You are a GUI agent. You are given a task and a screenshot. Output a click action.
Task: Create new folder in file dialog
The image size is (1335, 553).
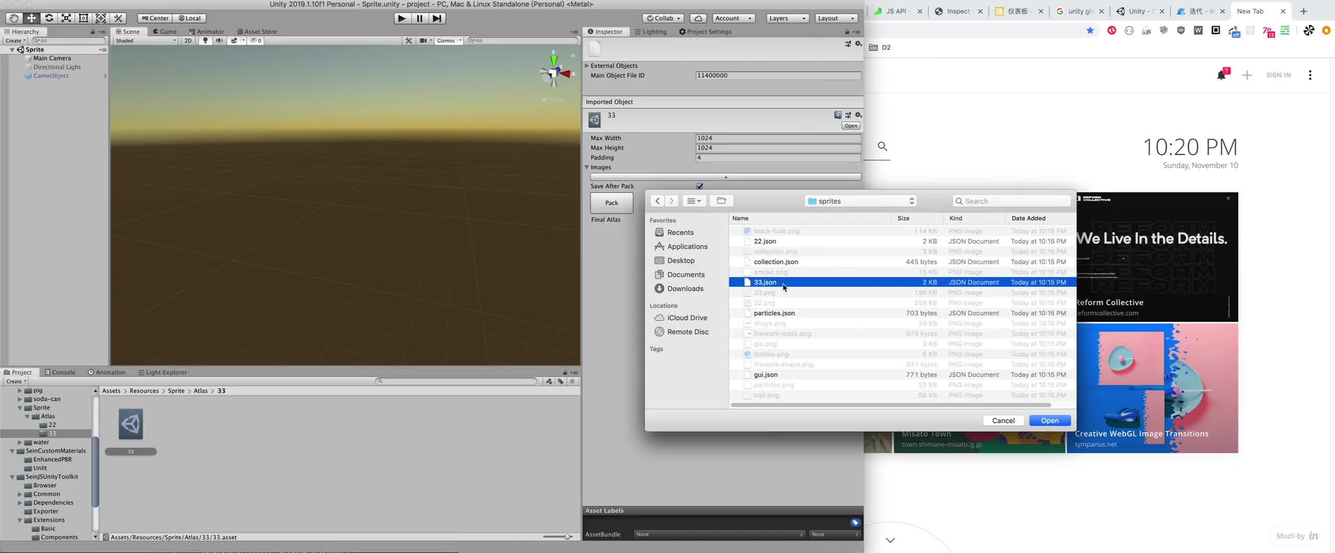point(721,201)
